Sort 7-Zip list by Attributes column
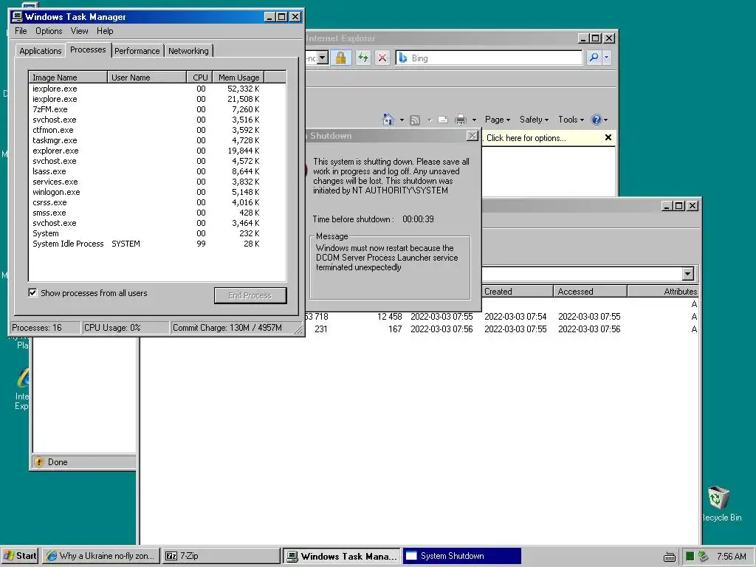 (662, 291)
